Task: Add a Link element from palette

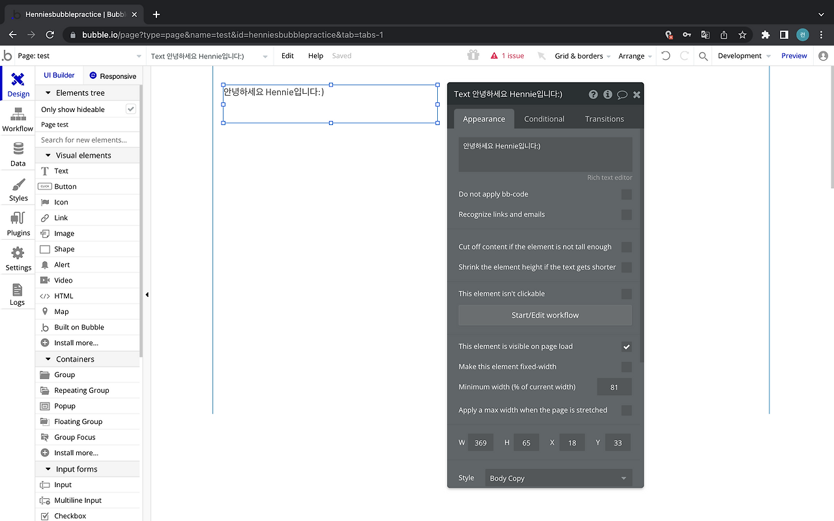Action: coord(88,218)
